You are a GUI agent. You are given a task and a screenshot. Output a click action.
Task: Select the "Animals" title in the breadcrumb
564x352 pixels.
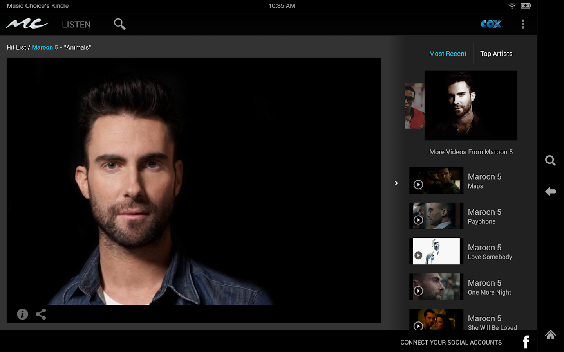(78, 47)
